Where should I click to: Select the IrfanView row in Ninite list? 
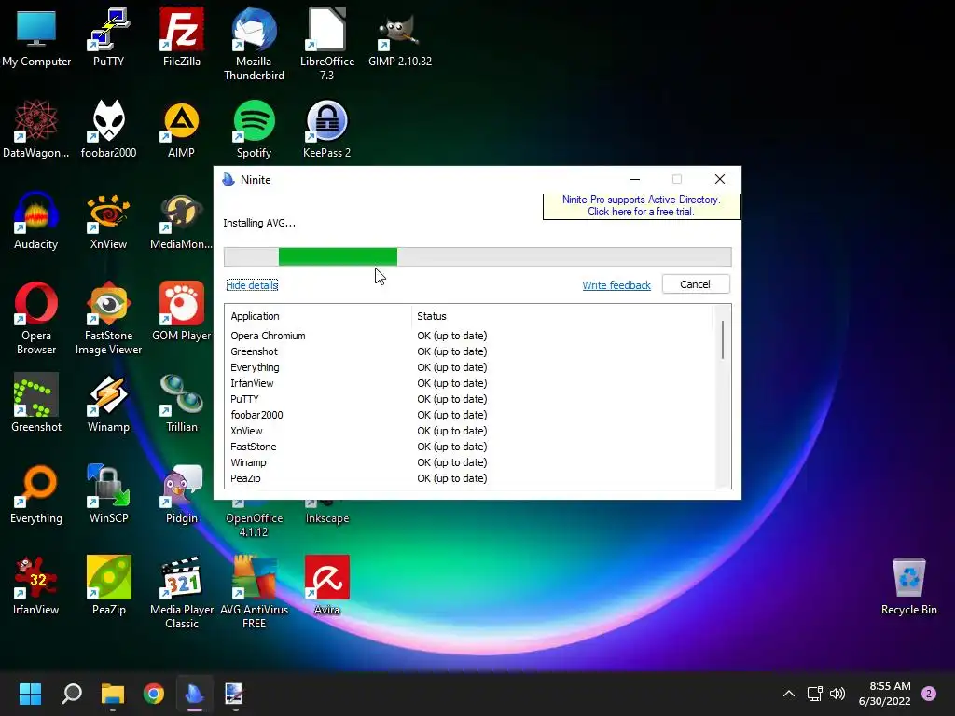point(469,383)
